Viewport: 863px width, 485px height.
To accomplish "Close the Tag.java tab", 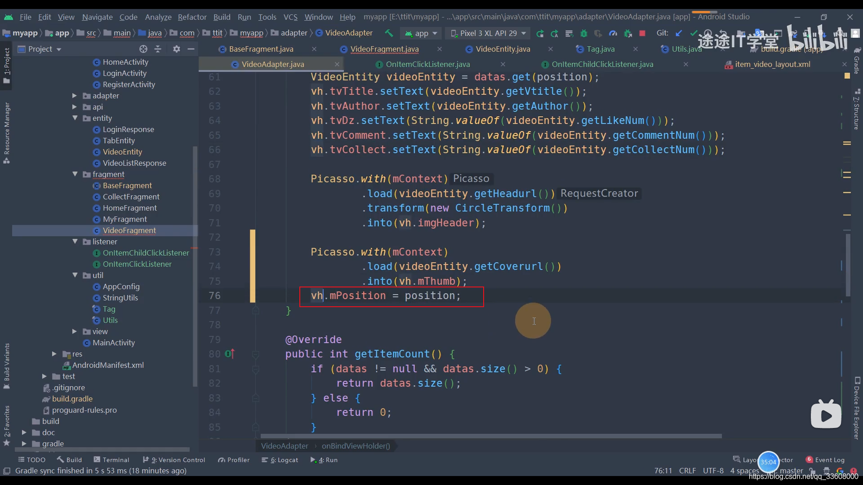I will [x=636, y=49].
